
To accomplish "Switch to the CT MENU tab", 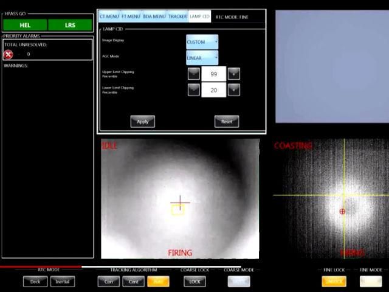I will [109, 16].
